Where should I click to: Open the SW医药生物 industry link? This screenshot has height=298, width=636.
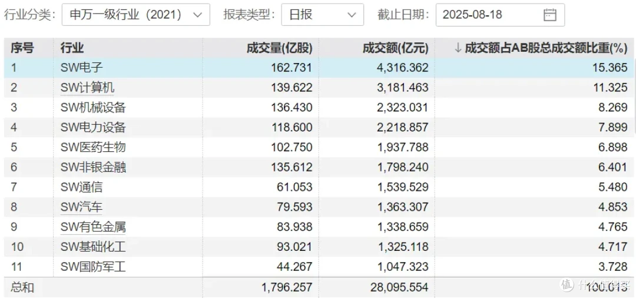click(93, 147)
